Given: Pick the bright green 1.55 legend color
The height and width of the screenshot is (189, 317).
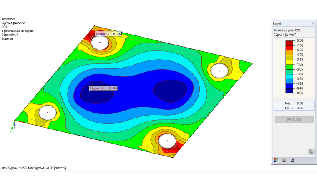Looking at the screenshot, I should pos(289,67).
